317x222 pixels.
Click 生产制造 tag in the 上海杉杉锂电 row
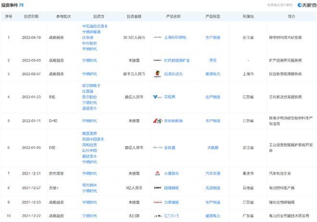213,37
